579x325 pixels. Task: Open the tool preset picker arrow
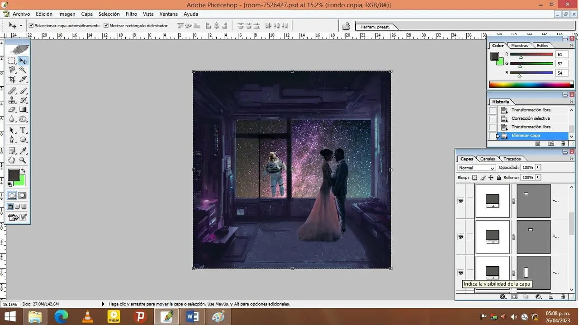[x=20, y=26]
